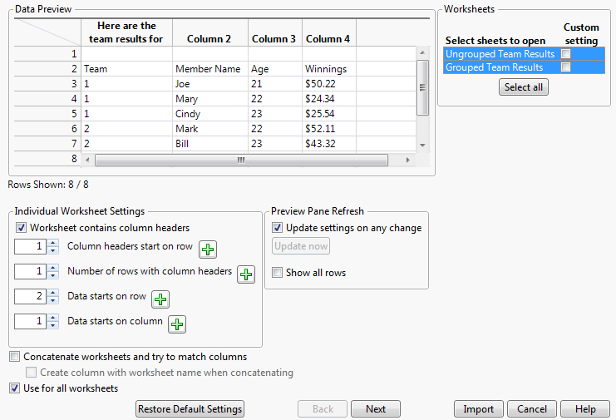
Task: Uncheck Use for all worksheets
Action: 15,388
